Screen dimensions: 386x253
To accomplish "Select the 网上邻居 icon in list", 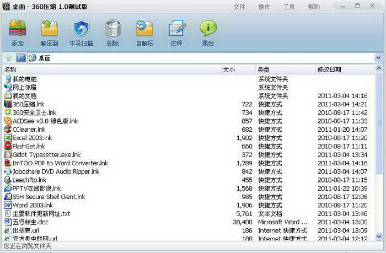I will pos(8,88).
